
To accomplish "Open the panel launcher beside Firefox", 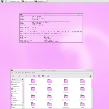I will pos(6,1).
